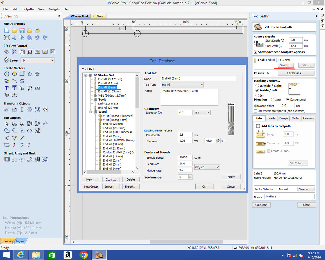Open the Align Objects tool
Screen dimensions: 325x260
tap(45, 110)
